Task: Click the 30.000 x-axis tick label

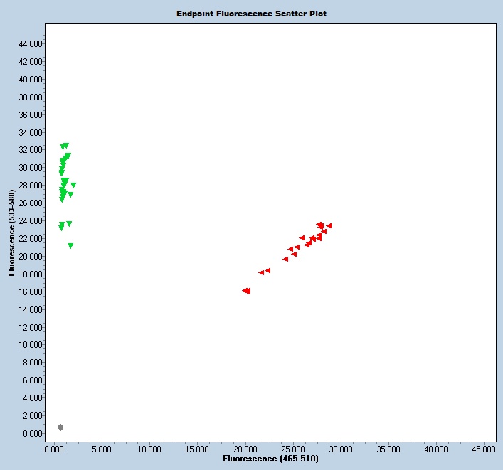Action: [341, 449]
